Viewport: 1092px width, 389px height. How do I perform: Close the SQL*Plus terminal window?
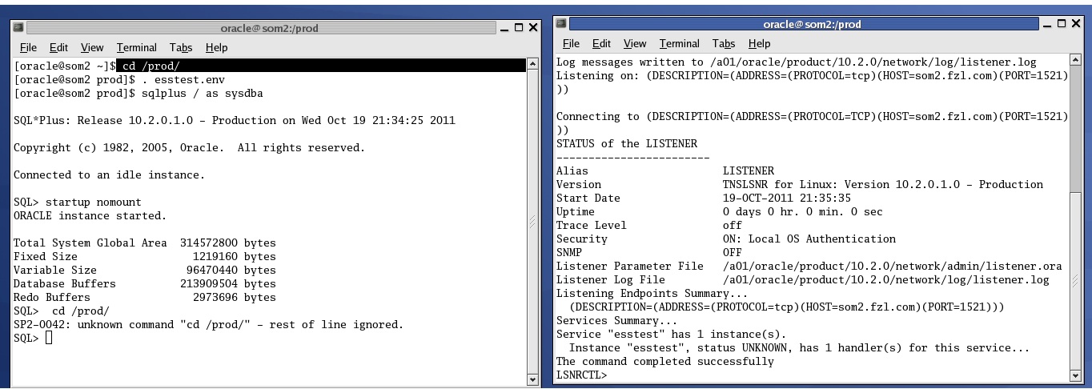coord(532,29)
